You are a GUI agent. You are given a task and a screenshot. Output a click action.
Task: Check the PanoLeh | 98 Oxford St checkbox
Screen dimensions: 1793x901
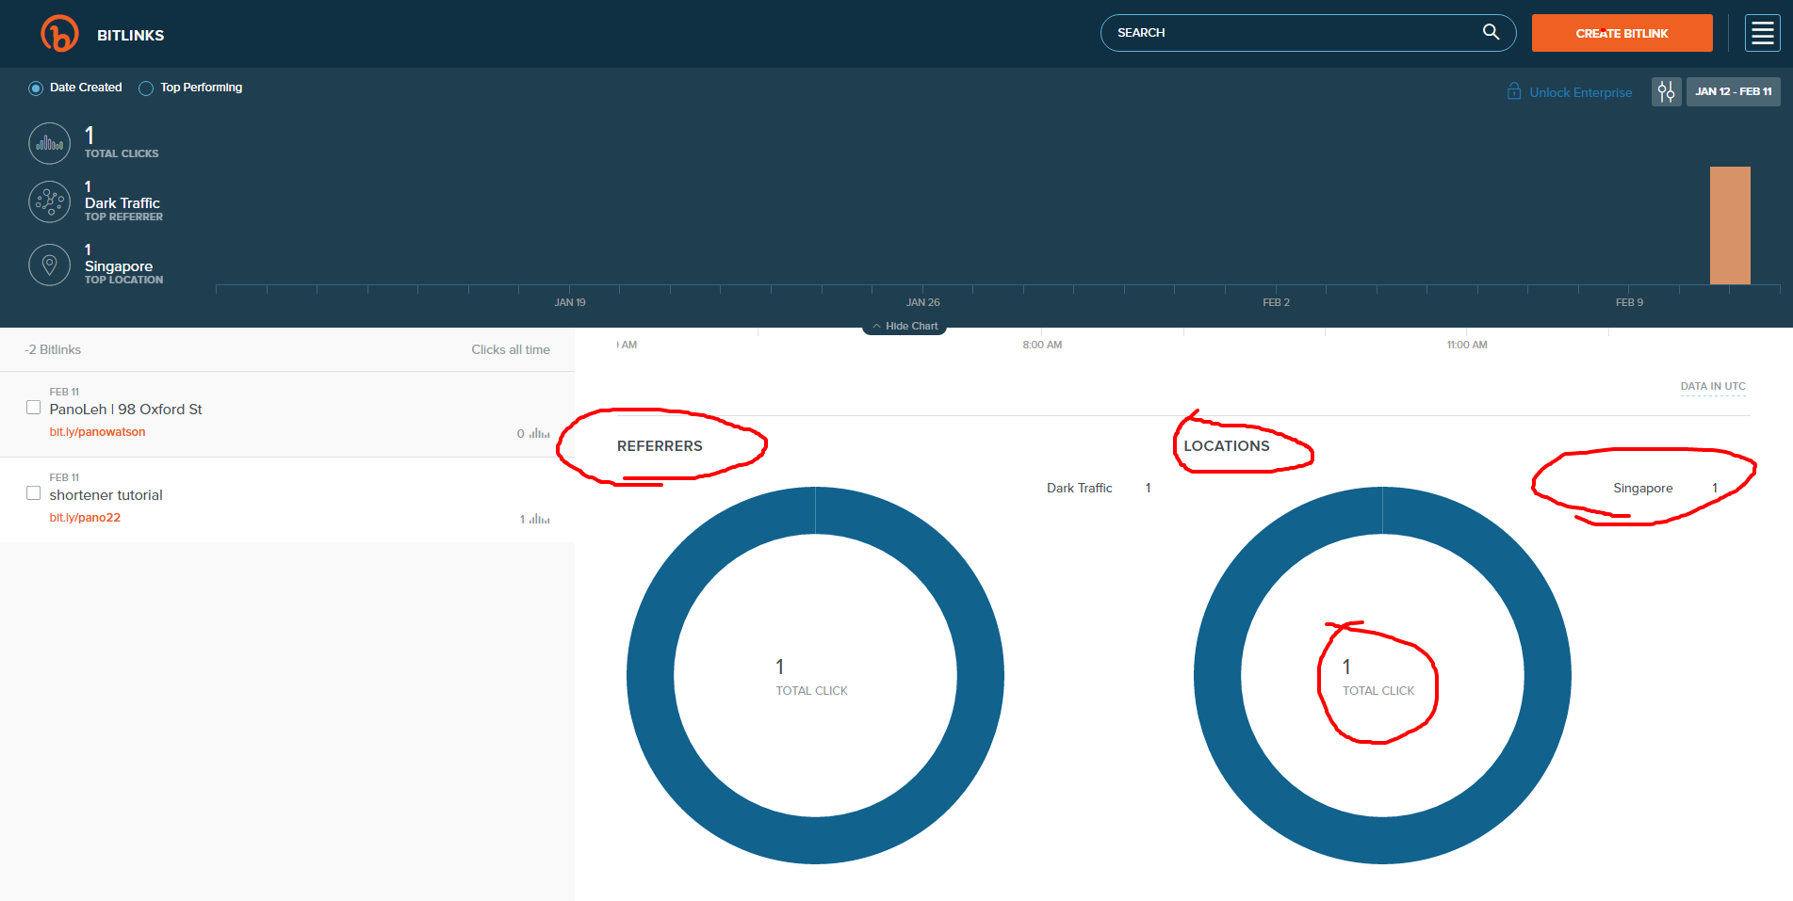click(33, 408)
